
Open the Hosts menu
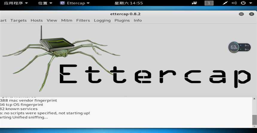click(x=37, y=20)
